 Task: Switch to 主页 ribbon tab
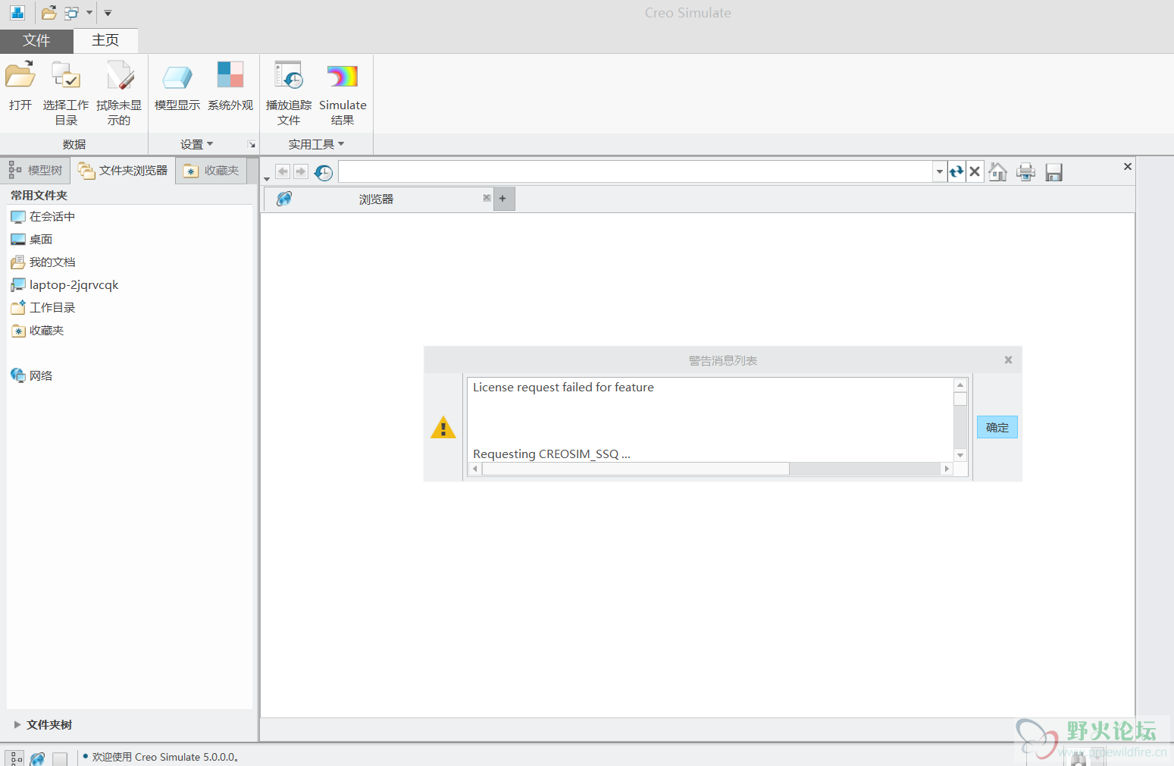(105, 41)
